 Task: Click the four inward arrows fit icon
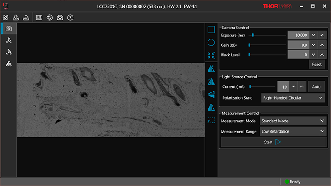[211, 56]
